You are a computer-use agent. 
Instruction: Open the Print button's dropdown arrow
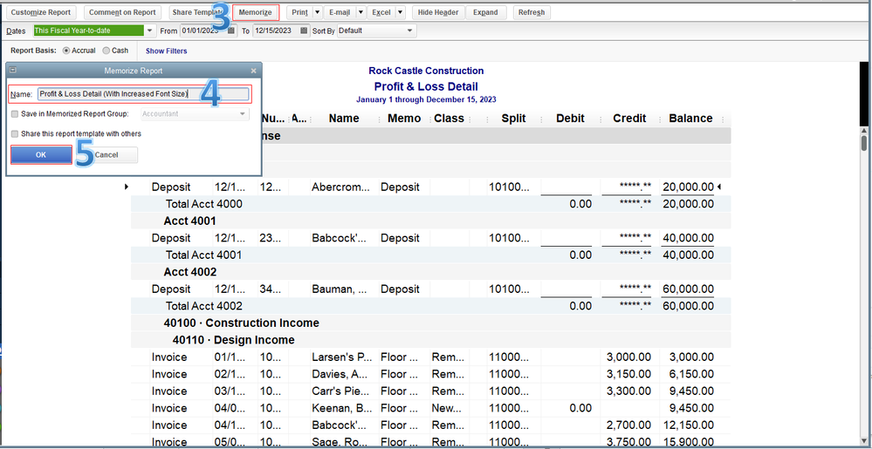click(317, 12)
